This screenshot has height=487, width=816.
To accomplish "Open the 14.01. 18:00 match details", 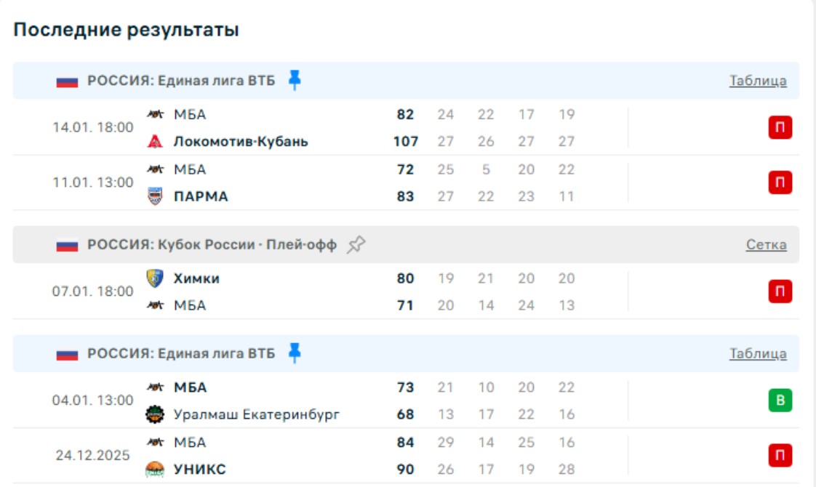I will click(x=93, y=127).
